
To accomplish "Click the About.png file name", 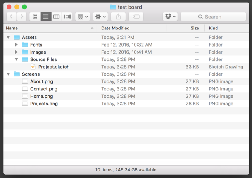I will pyautogui.click(x=41, y=81).
